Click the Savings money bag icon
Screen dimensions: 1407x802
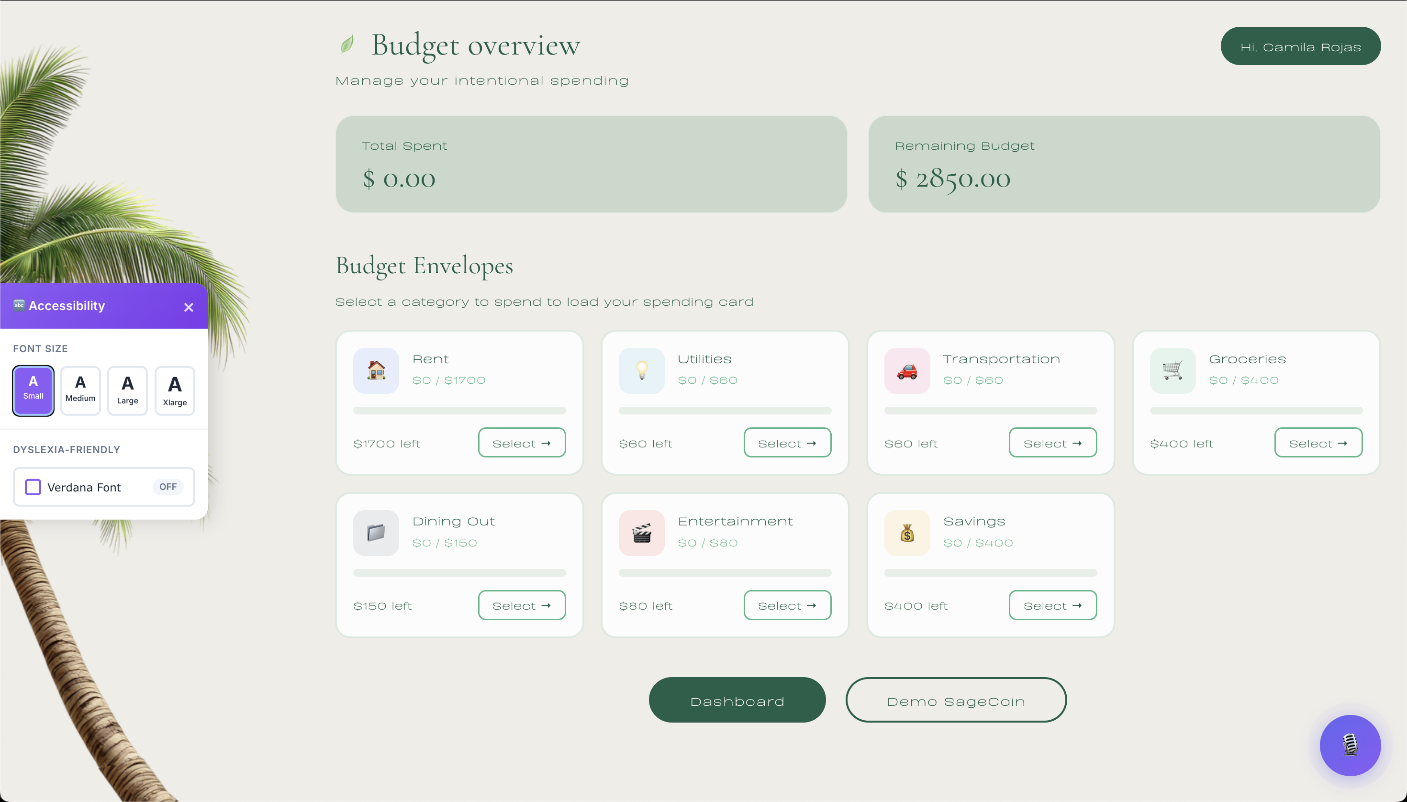pyautogui.click(x=907, y=533)
